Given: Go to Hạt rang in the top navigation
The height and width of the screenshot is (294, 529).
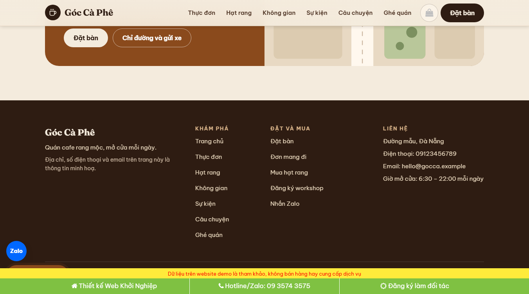Looking at the screenshot, I should (239, 13).
